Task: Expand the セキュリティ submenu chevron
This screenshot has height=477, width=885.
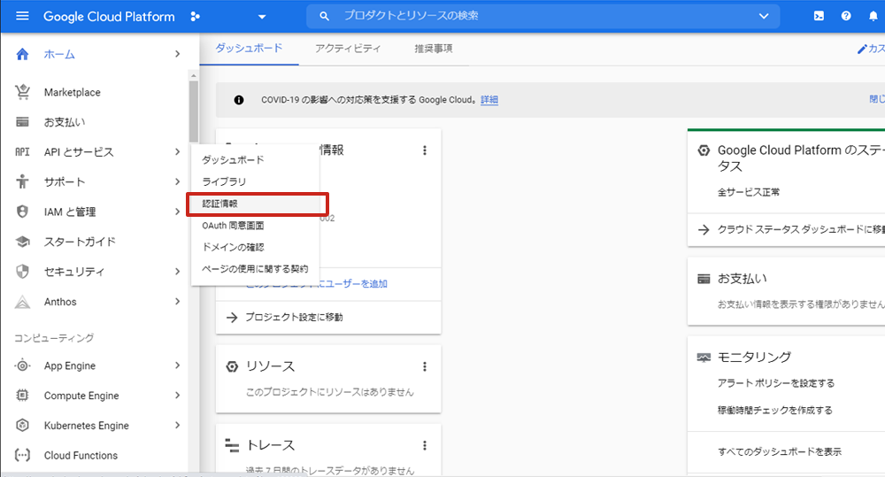Action: [x=178, y=272]
